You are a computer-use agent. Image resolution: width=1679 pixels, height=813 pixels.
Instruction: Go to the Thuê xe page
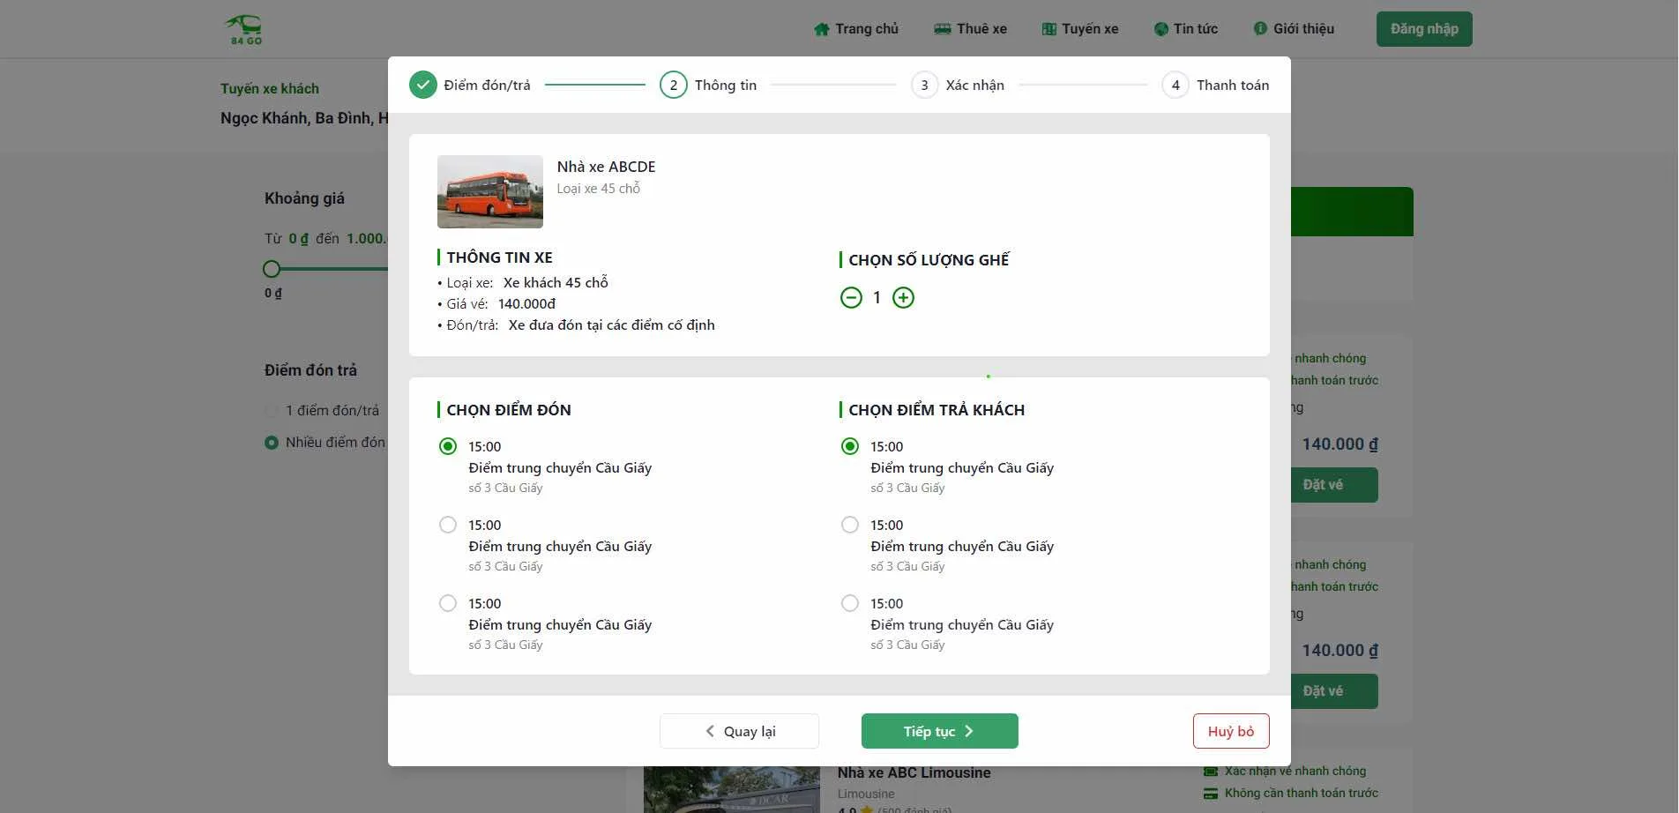point(971,29)
